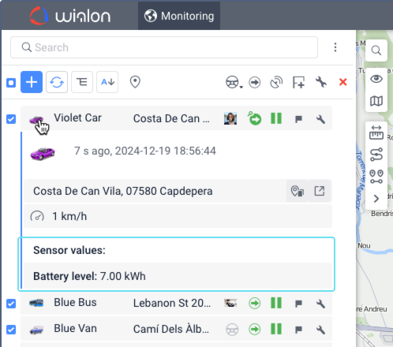Image resolution: width=393 pixels, height=347 pixels.
Task: Collapse the Violet Car unit row
Action: coord(176,118)
